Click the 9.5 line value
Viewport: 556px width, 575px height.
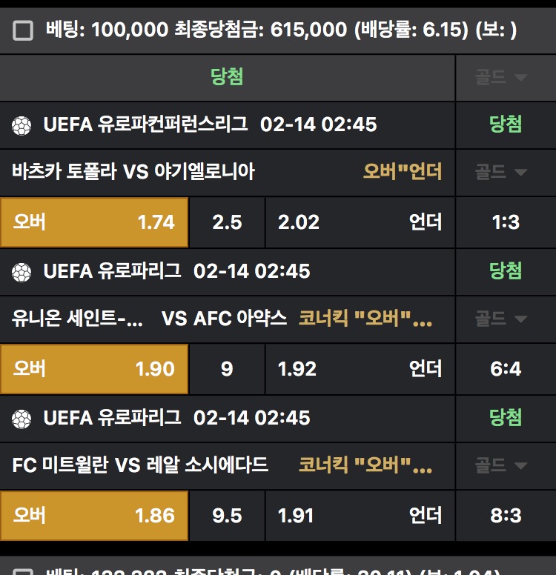[227, 515]
